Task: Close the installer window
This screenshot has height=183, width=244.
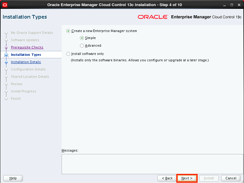Action: point(239,5)
